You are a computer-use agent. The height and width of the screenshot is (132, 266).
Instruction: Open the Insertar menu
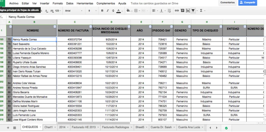[45, 3]
